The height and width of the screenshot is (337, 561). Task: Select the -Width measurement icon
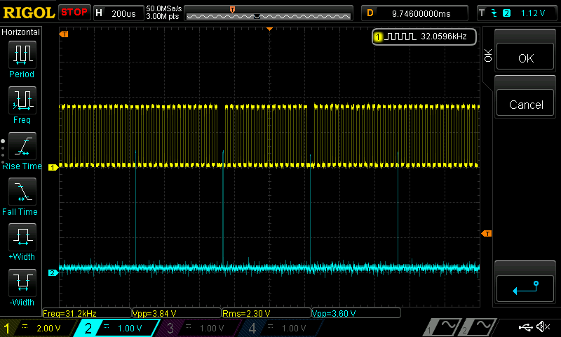(x=22, y=282)
